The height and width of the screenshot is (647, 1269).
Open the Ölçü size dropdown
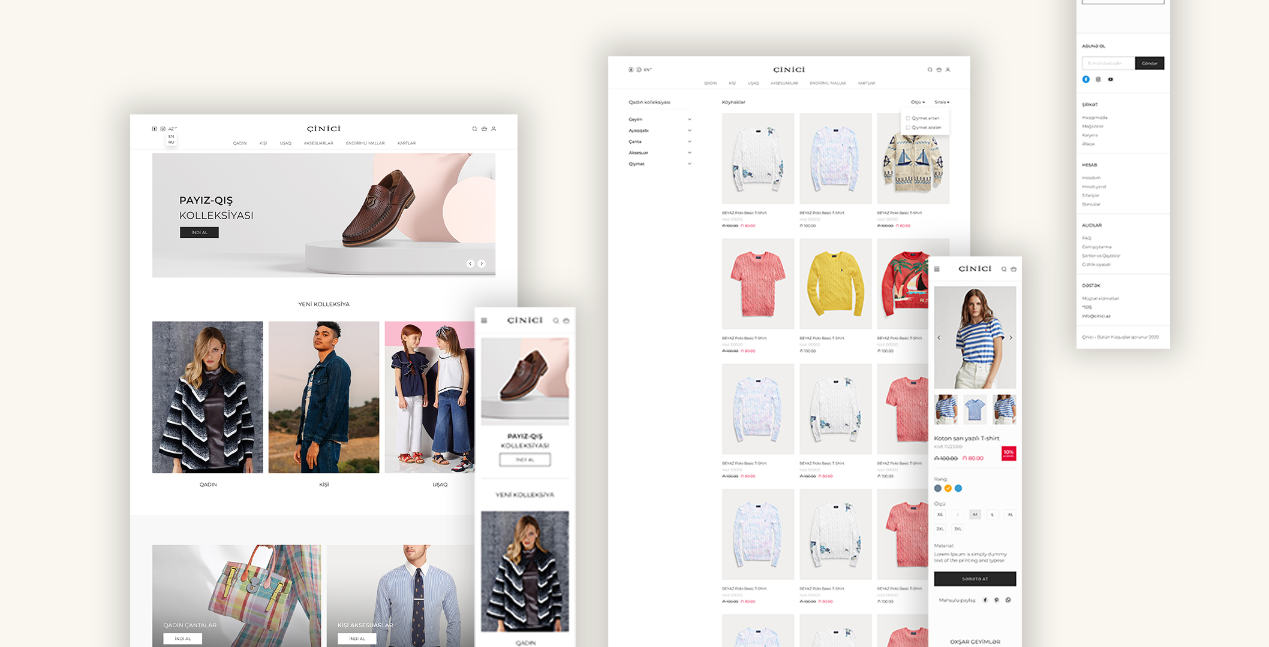coord(918,102)
